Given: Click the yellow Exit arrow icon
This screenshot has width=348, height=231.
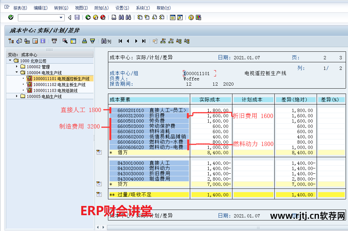Looking at the screenshot, I should pyautogui.click(x=96, y=17).
